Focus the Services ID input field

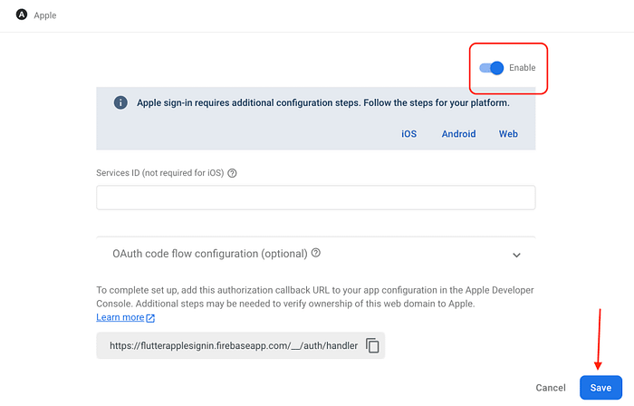[x=316, y=198]
